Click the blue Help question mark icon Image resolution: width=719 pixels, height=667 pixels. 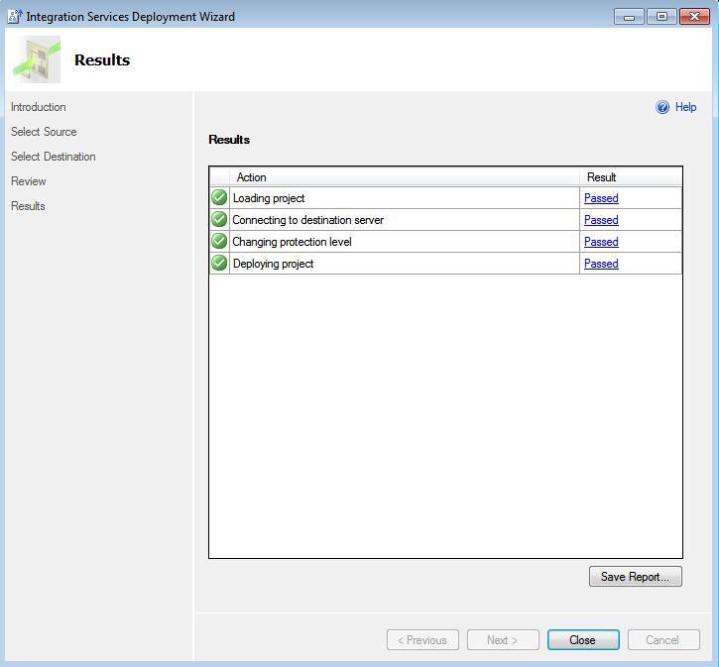click(x=662, y=108)
